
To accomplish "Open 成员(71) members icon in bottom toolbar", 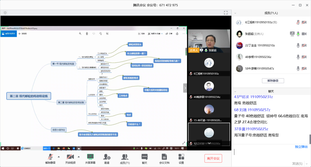I will pos(125,157).
